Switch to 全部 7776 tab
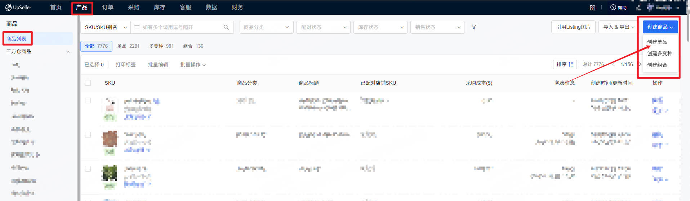 pos(96,46)
